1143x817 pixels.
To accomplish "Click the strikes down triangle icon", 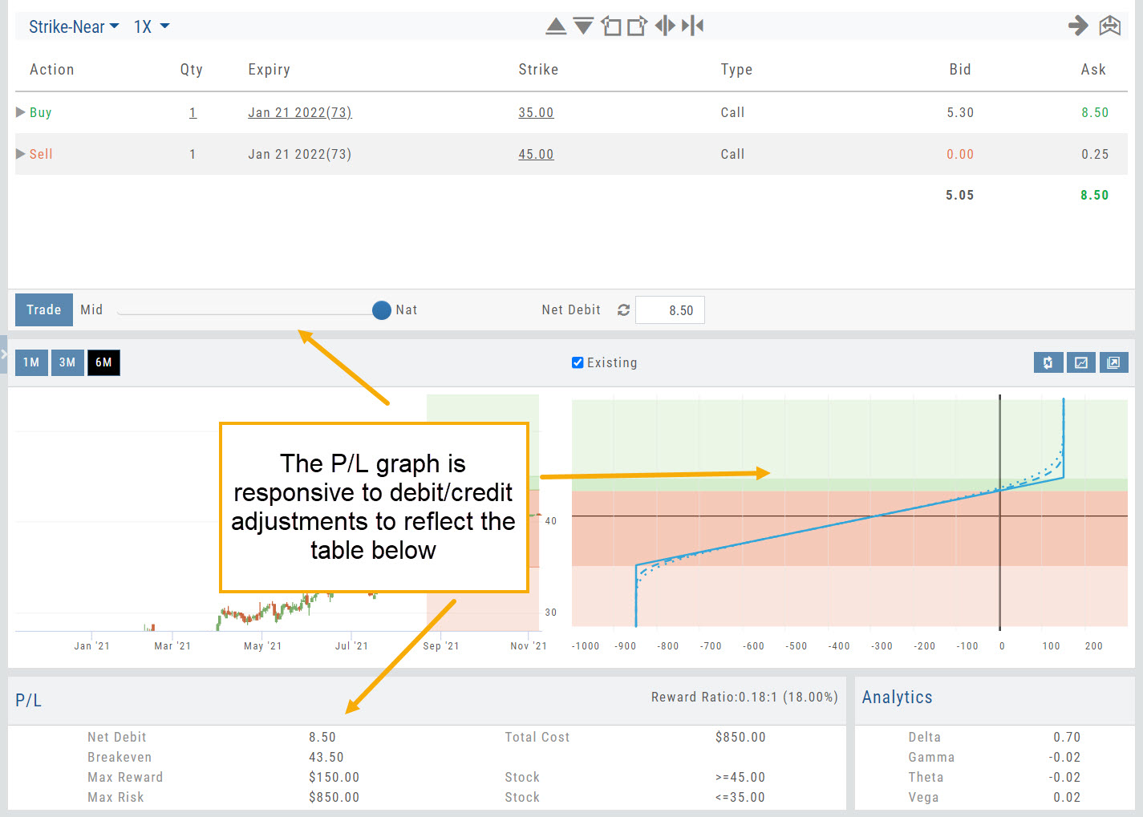I will click(583, 26).
